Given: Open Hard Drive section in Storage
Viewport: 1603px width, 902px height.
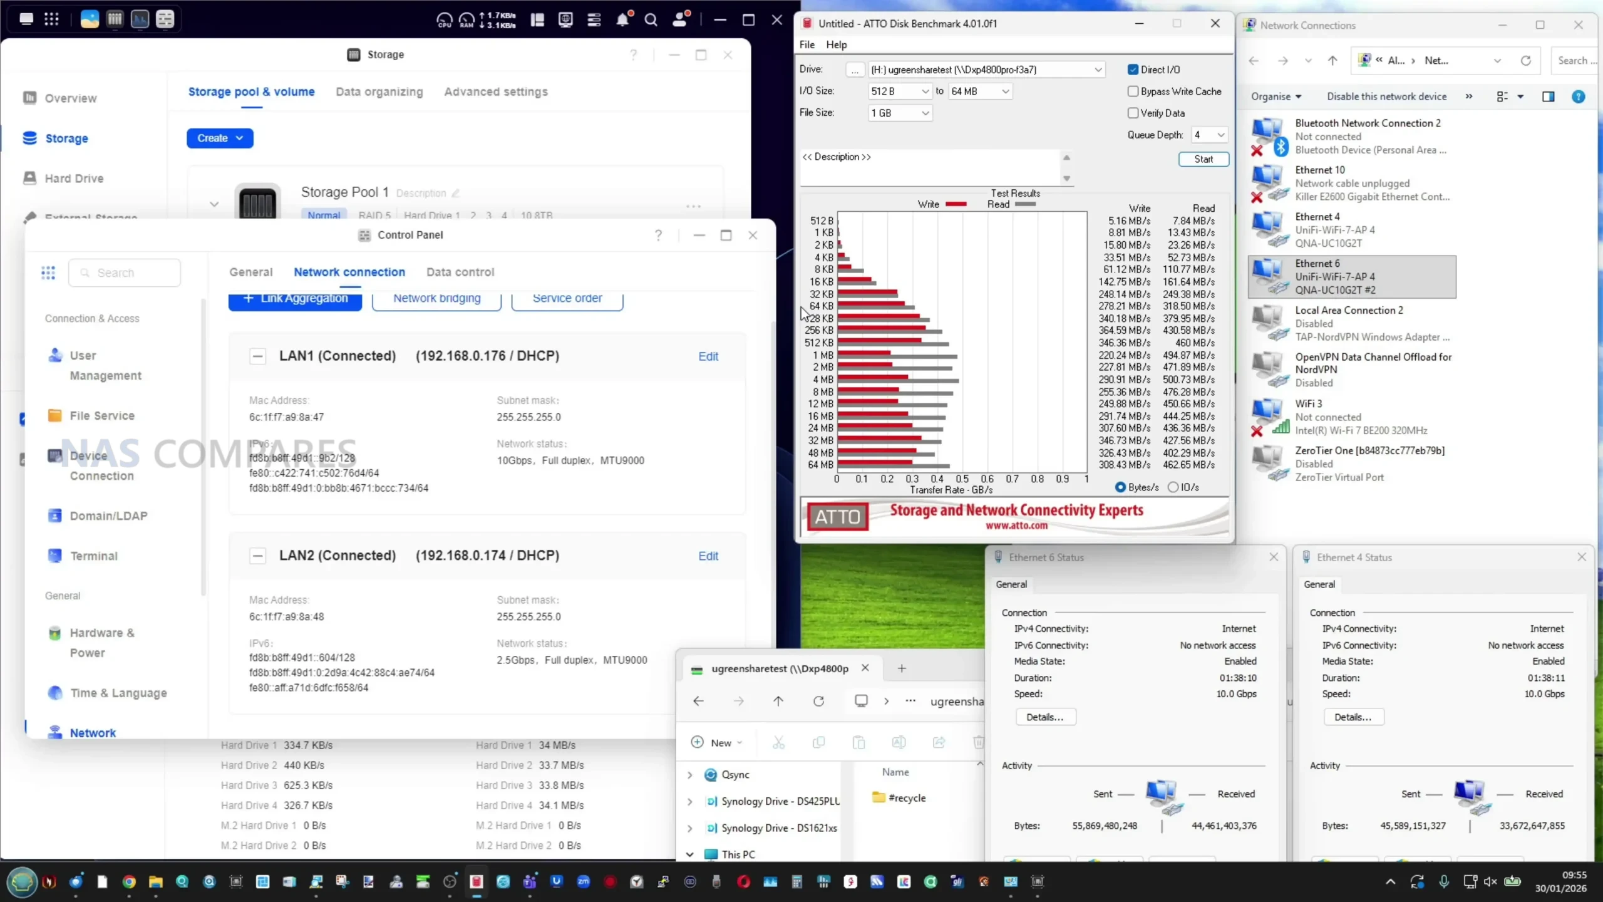Looking at the screenshot, I should click(73, 179).
